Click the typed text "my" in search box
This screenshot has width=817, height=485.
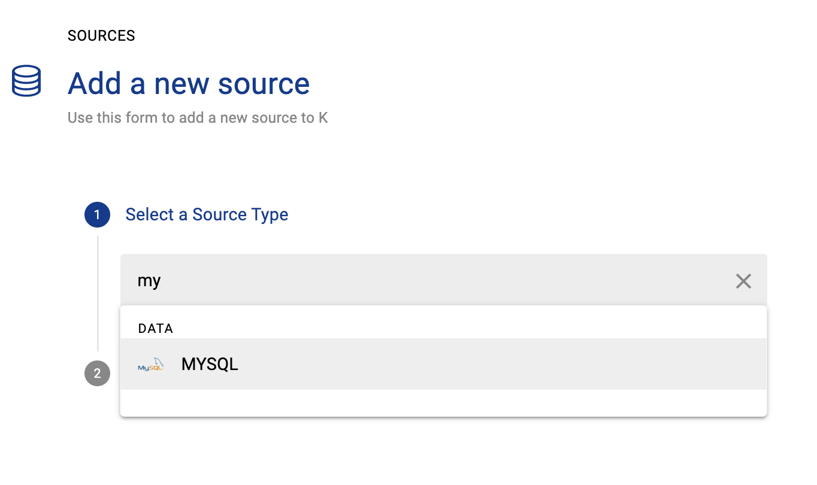point(149,281)
